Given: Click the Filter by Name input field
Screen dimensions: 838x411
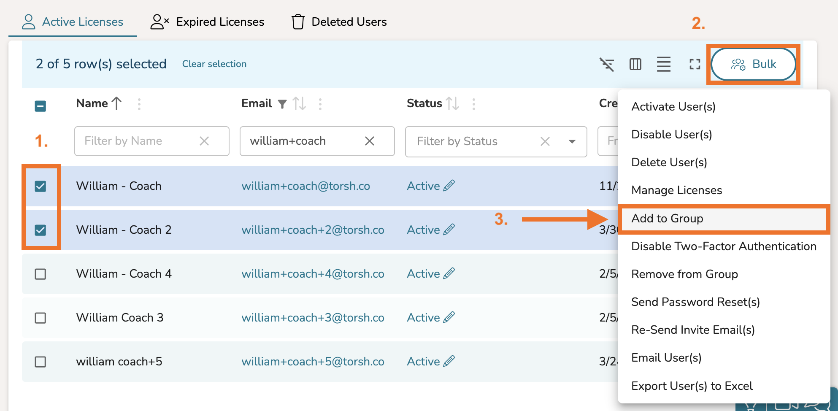Looking at the screenshot, I should pyautogui.click(x=135, y=141).
